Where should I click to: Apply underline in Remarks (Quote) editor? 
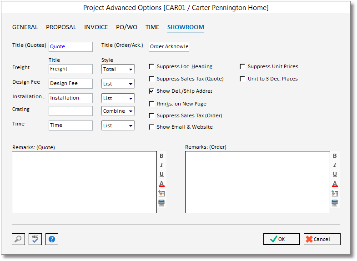[x=161, y=174]
